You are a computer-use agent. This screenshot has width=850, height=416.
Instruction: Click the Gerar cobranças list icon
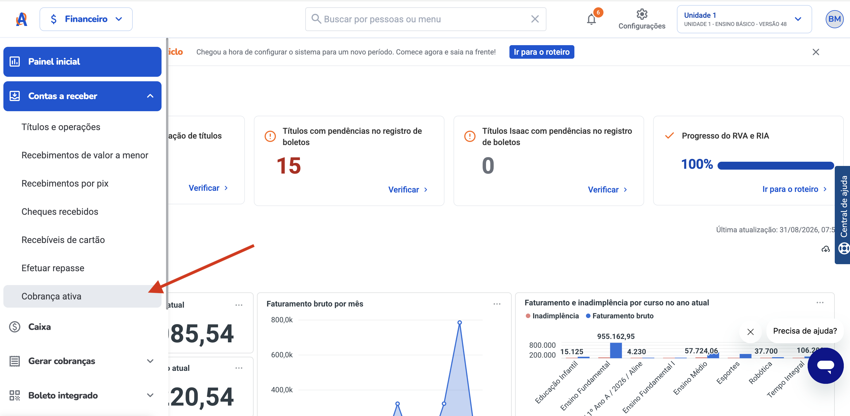[14, 361]
